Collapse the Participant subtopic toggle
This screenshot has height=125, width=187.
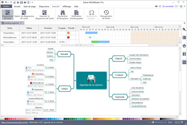click(140, 79)
